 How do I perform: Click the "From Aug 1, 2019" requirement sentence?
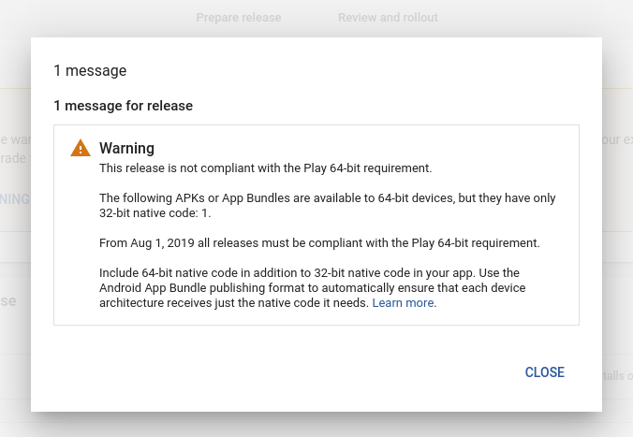tap(319, 243)
